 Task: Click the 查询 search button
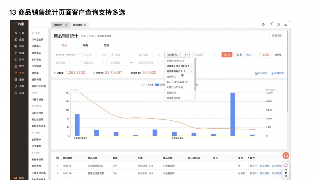[227, 55]
